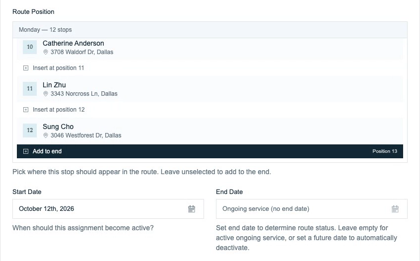Click the plus icon beside Insert at position 11
Screen dimensions: 420x261
click(26, 68)
